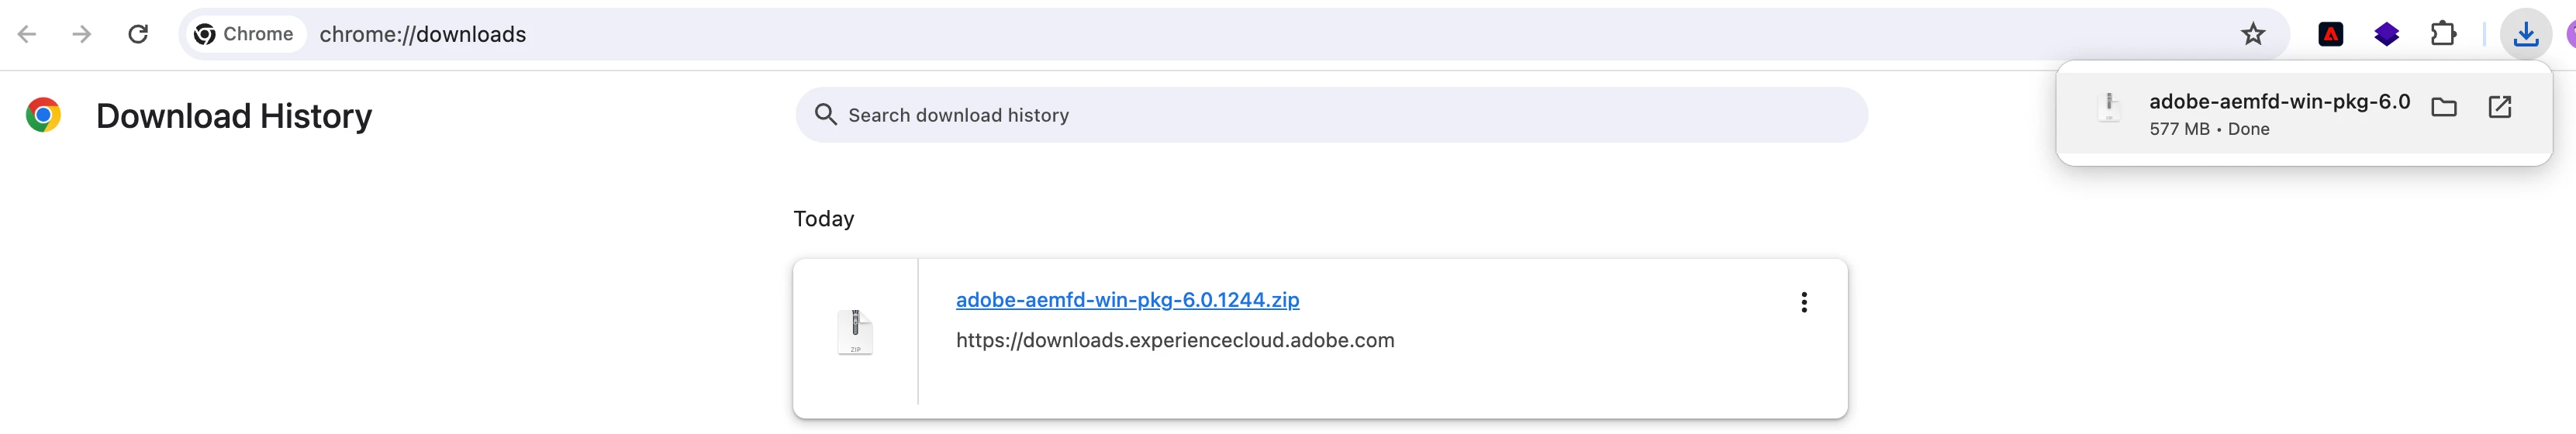
Task: Show the downloaded file in folder
Action: 2443,107
